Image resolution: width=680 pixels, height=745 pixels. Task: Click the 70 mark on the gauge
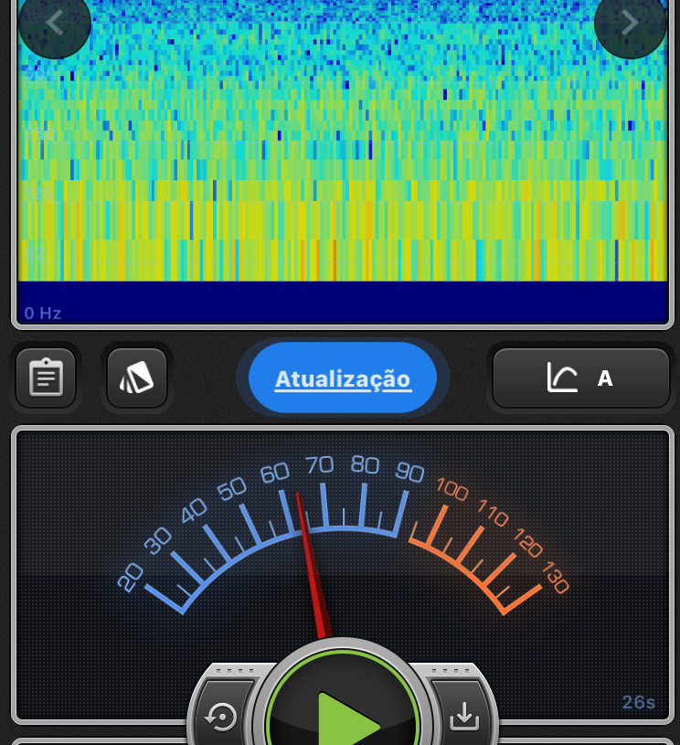click(319, 465)
